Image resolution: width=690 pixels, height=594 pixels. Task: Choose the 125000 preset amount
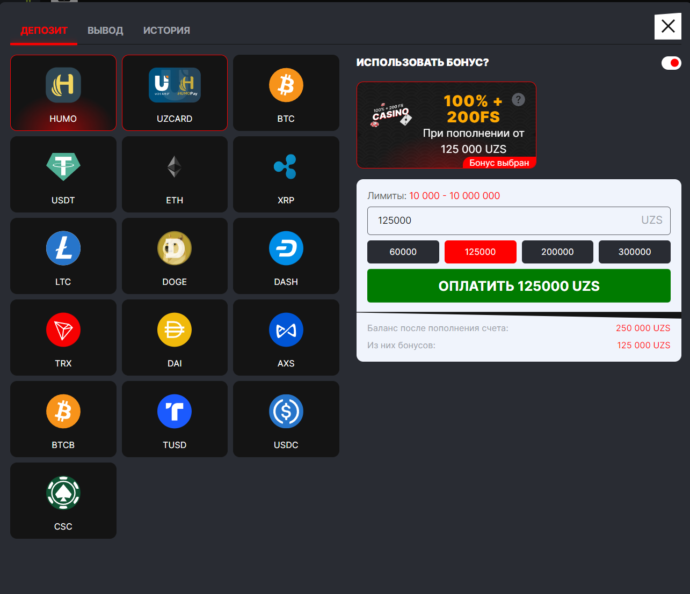481,252
